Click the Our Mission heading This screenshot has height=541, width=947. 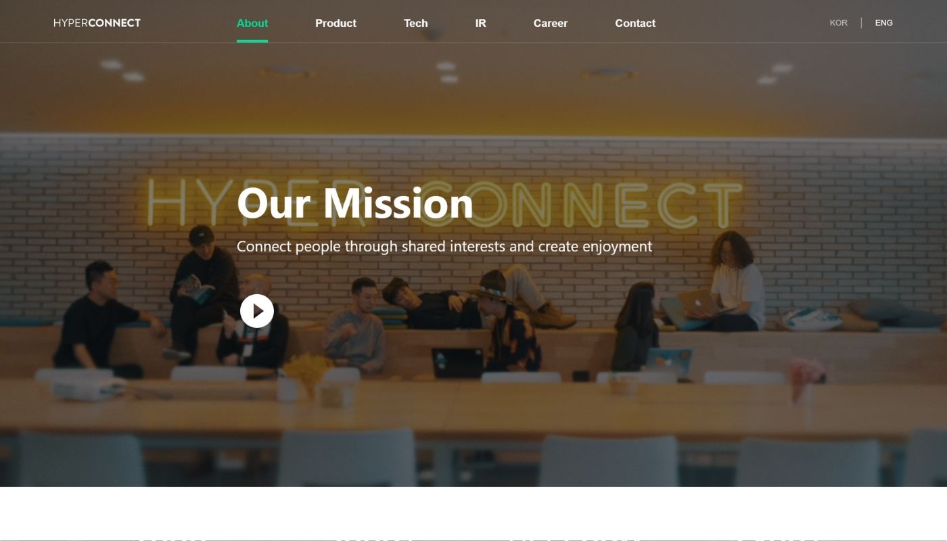pyautogui.click(x=355, y=203)
